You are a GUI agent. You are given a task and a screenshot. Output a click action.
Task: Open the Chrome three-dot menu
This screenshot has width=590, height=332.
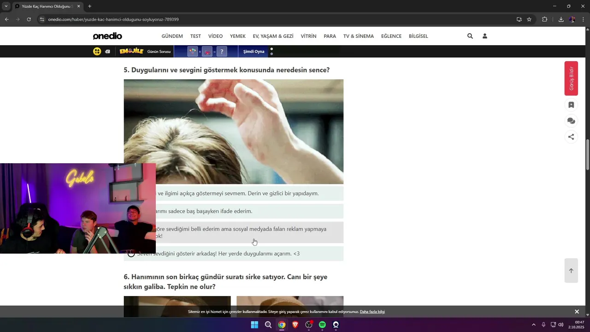pos(584,19)
